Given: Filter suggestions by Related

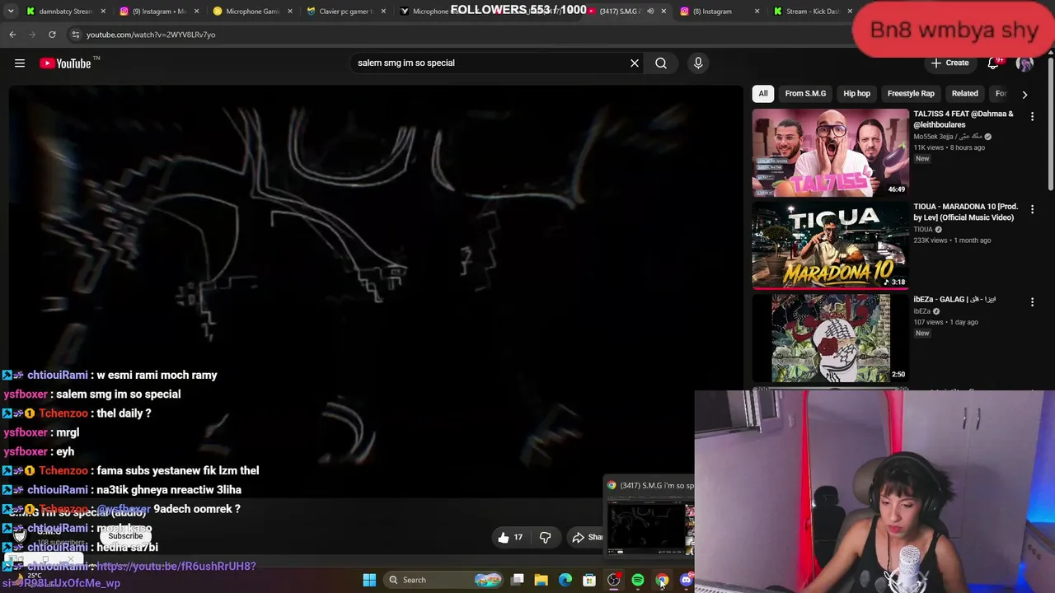Looking at the screenshot, I should tap(965, 94).
